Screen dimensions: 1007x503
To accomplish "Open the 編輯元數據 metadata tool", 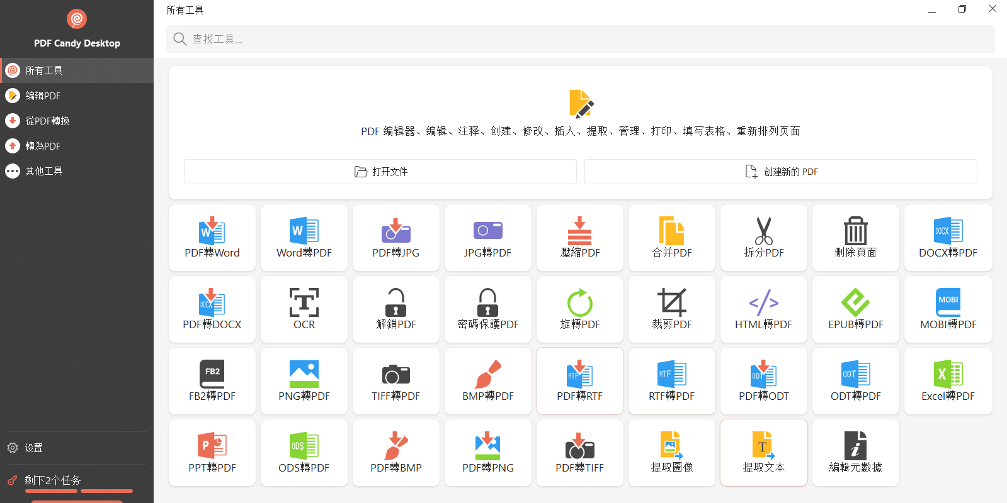I will pyautogui.click(x=855, y=453).
